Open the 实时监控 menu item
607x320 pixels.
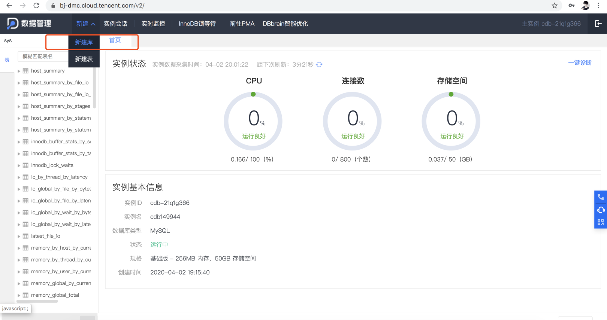click(153, 24)
